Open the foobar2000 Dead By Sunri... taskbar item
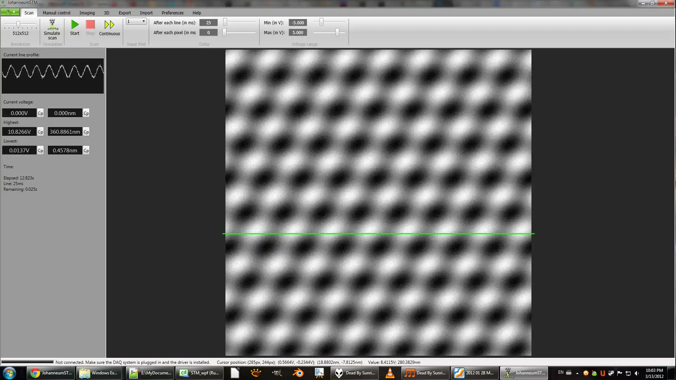 coord(355,373)
